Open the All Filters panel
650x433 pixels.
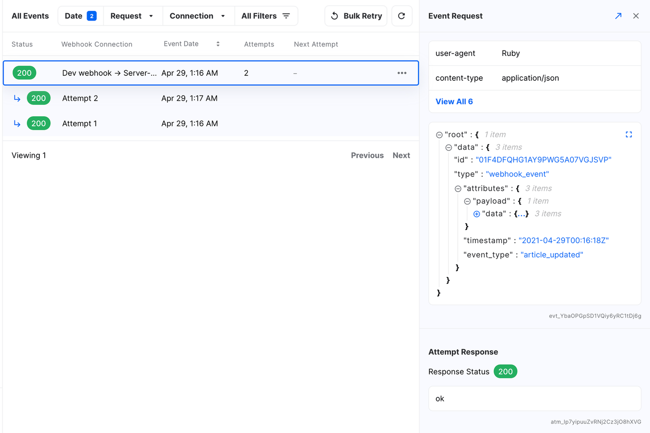point(266,15)
